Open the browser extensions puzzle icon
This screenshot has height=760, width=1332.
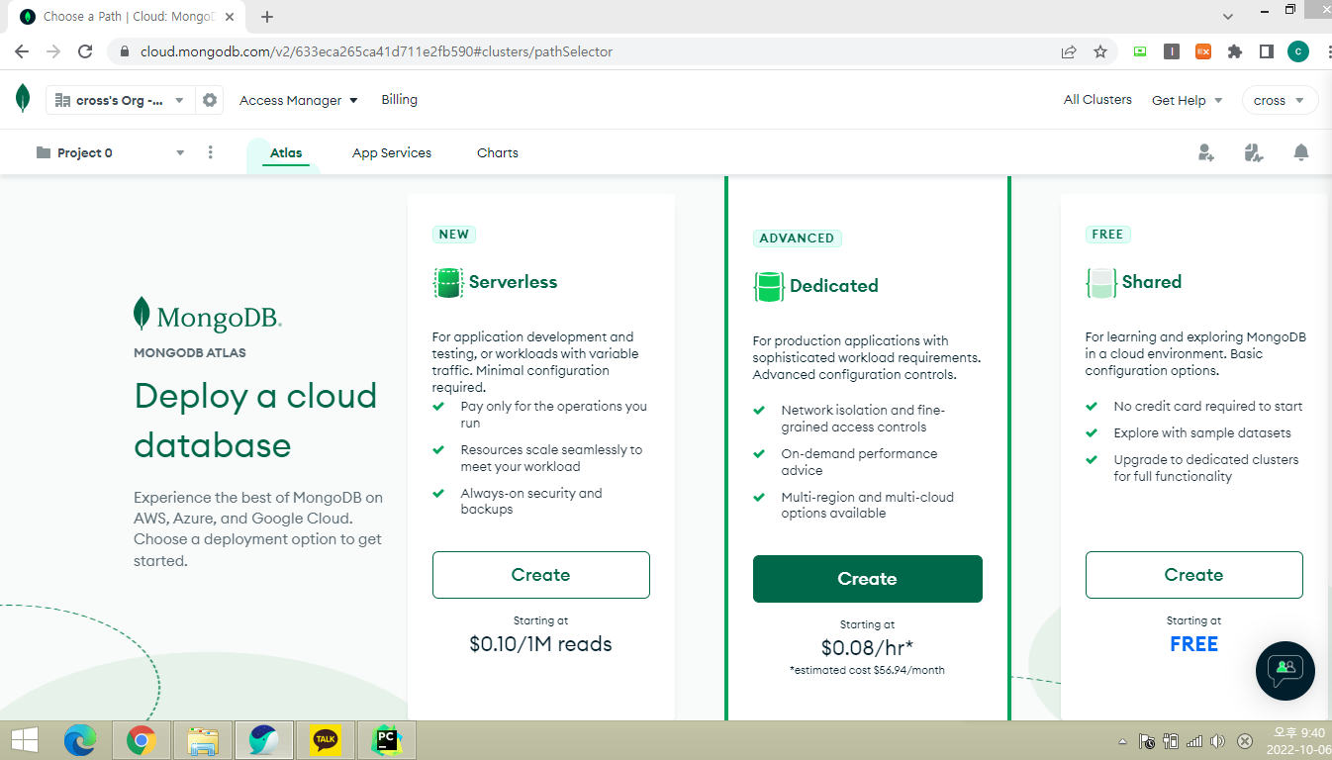click(x=1235, y=51)
